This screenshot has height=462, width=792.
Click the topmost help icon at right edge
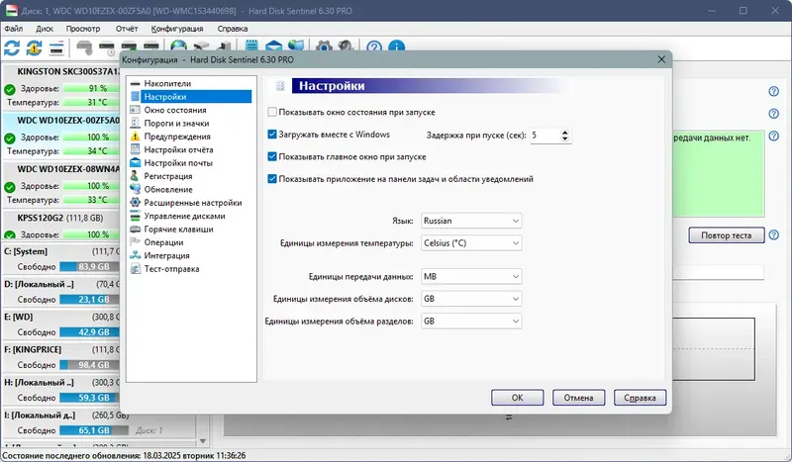coord(774,91)
